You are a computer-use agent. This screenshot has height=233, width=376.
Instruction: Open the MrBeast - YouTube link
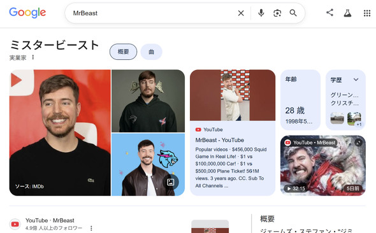[220, 140]
